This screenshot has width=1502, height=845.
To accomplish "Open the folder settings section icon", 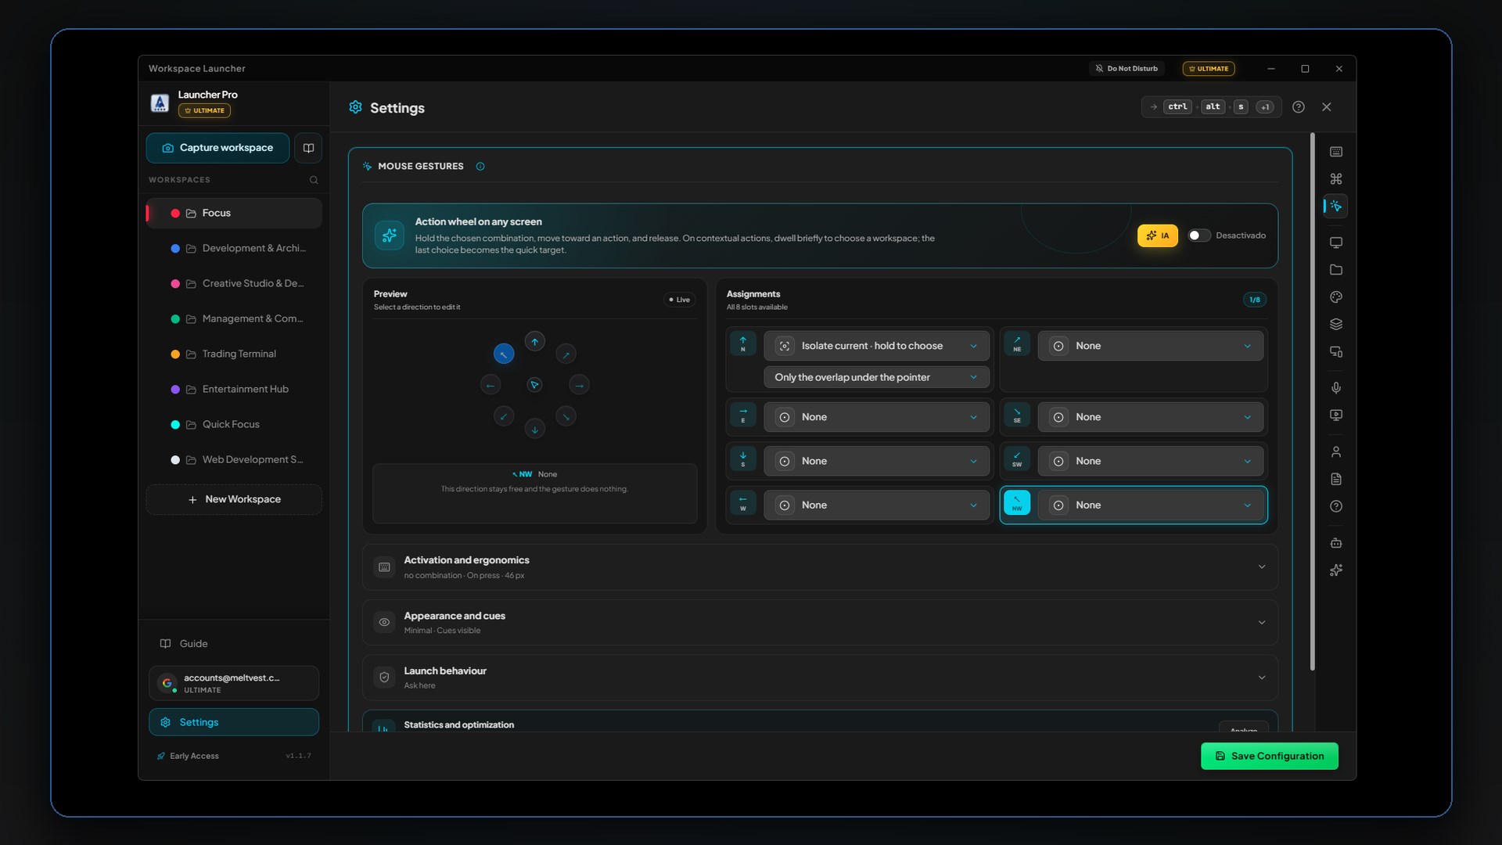I will click(x=1335, y=270).
